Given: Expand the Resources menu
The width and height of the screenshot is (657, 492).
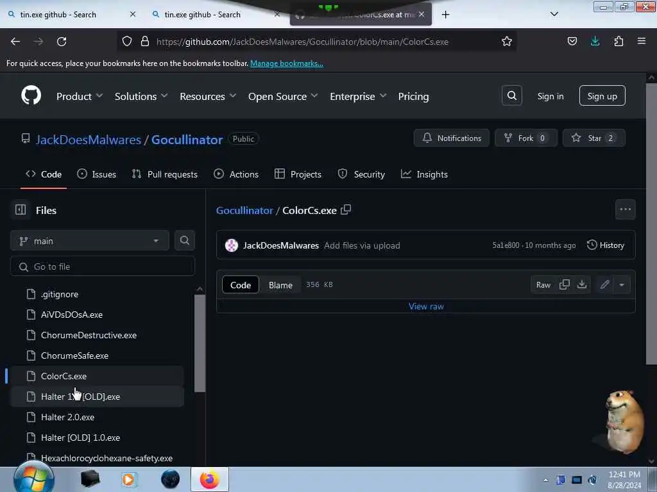Looking at the screenshot, I should pyautogui.click(x=208, y=96).
